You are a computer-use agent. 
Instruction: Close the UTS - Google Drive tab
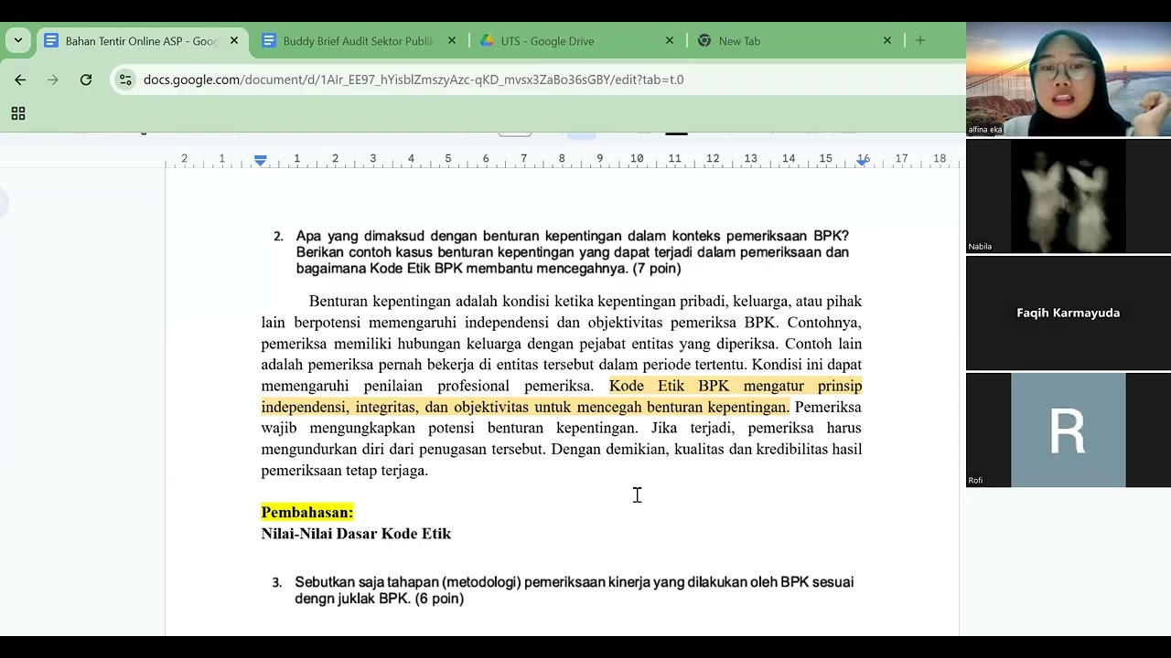[x=670, y=41]
